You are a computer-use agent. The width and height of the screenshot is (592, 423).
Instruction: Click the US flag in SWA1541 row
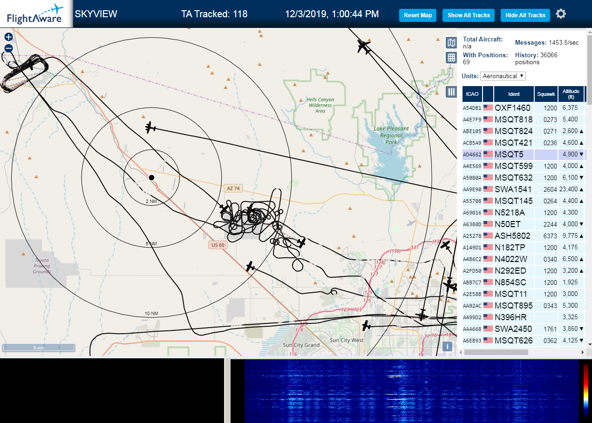pos(488,189)
